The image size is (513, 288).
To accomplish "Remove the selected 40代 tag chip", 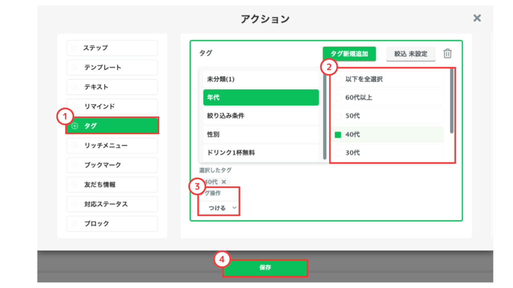I will point(224,182).
